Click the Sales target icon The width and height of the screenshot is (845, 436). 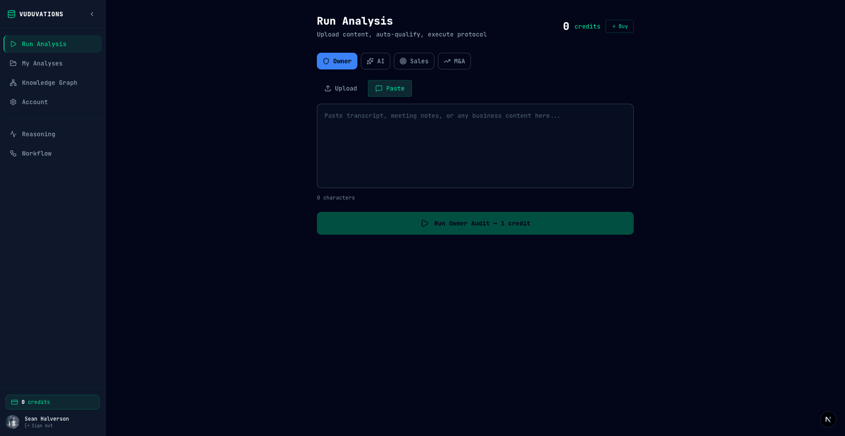(x=403, y=61)
